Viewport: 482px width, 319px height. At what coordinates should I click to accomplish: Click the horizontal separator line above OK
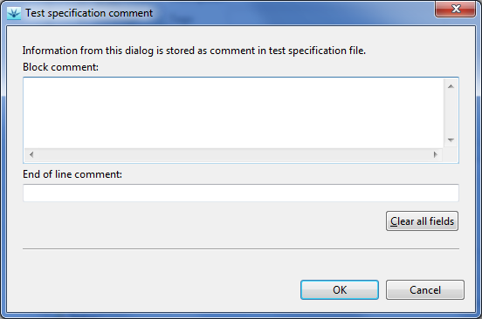[241, 248]
